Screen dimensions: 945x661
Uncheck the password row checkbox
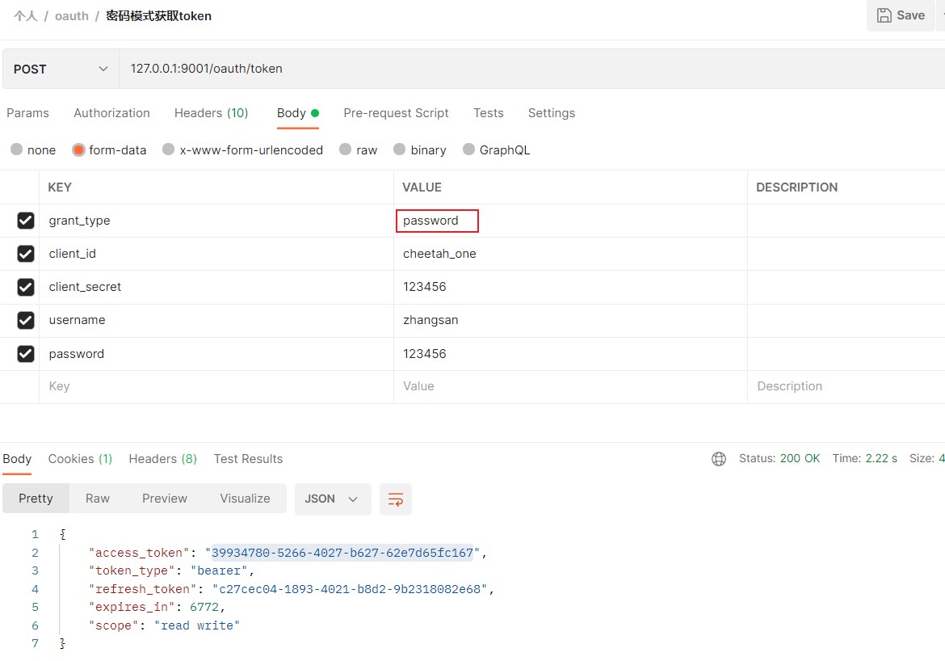[x=25, y=354]
